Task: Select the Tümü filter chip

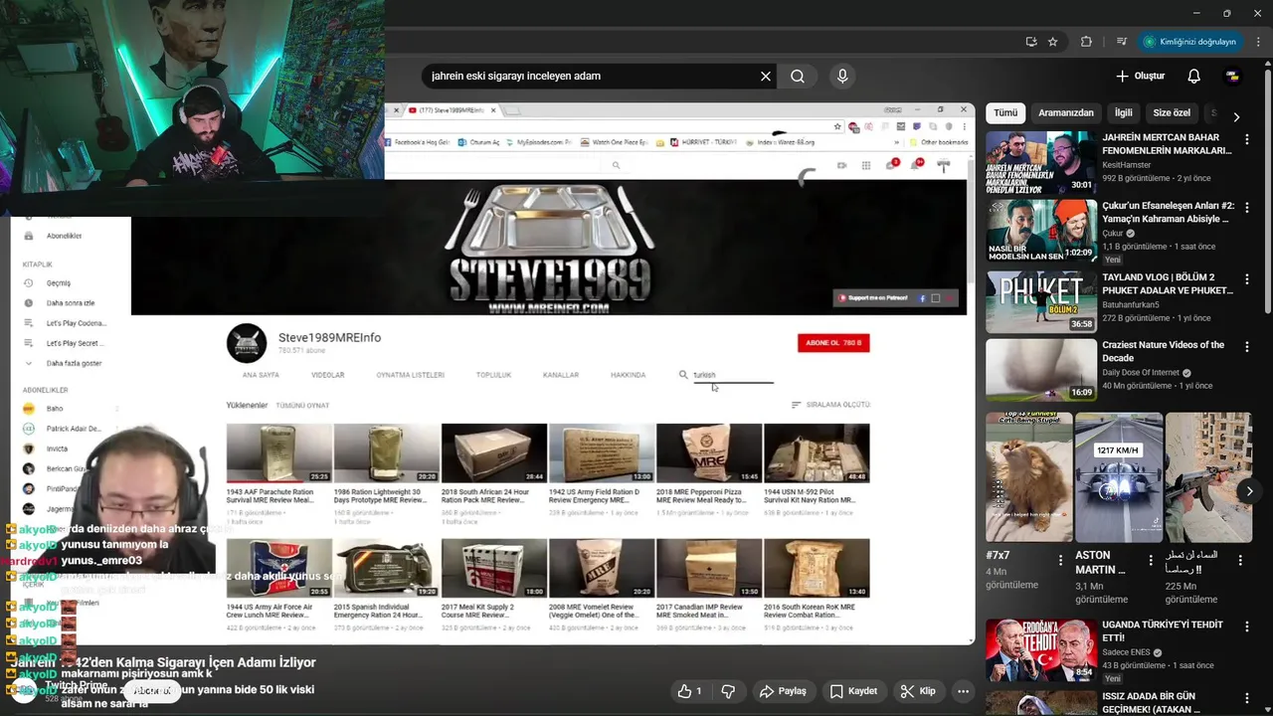Action: point(1005,113)
